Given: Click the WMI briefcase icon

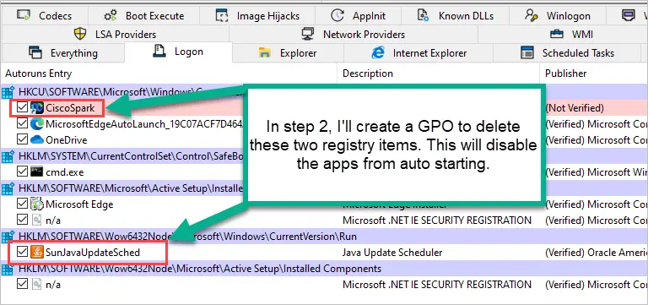Looking at the screenshot, I should (x=557, y=34).
